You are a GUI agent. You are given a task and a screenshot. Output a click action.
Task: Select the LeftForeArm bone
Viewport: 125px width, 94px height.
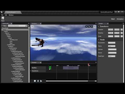pos(13,48)
